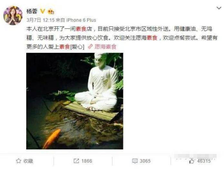Open the 杨蓉 username link
The height and width of the screenshot is (169, 224).
pos(32,11)
